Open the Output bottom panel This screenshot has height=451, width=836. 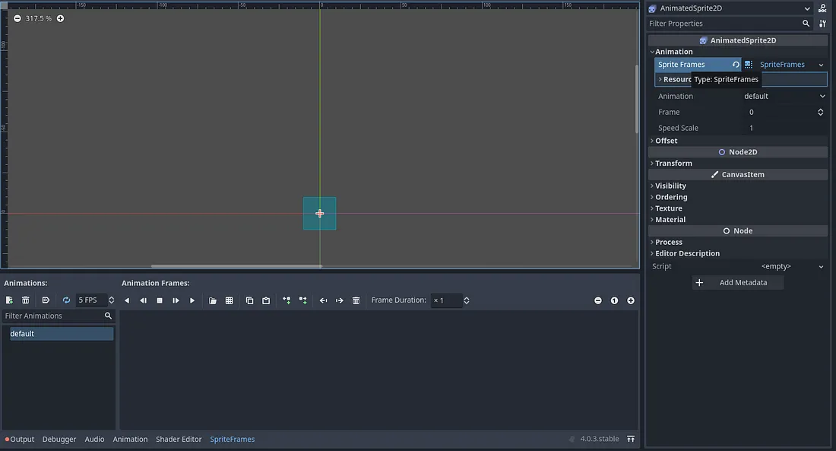[x=20, y=440]
